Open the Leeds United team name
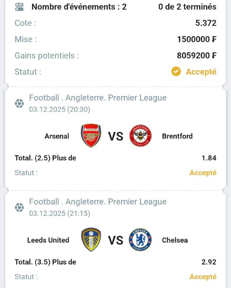The height and width of the screenshot is (288, 231). point(48,240)
